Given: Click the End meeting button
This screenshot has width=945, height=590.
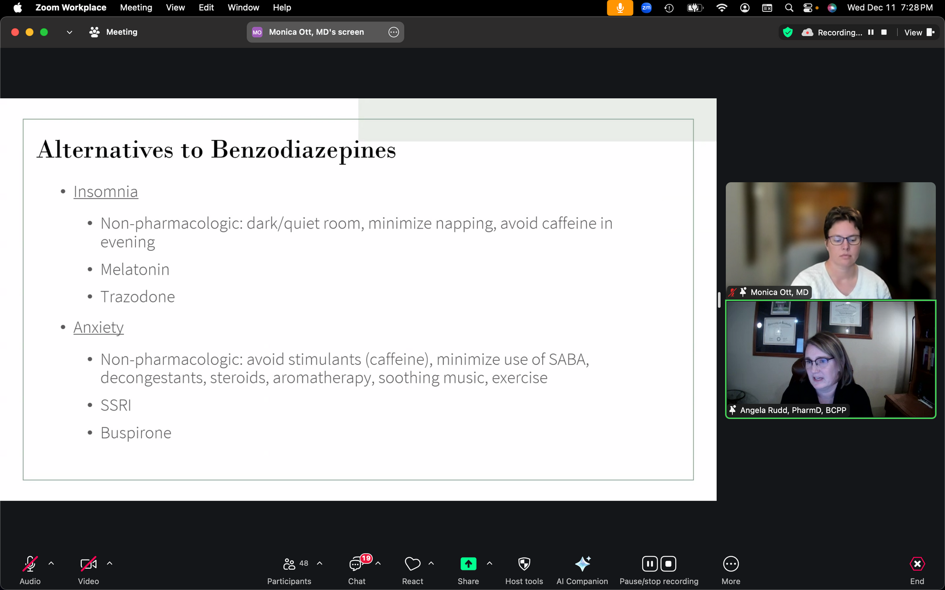Looking at the screenshot, I should (917, 564).
